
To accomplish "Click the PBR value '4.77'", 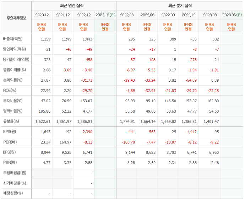I will (47, 163).
